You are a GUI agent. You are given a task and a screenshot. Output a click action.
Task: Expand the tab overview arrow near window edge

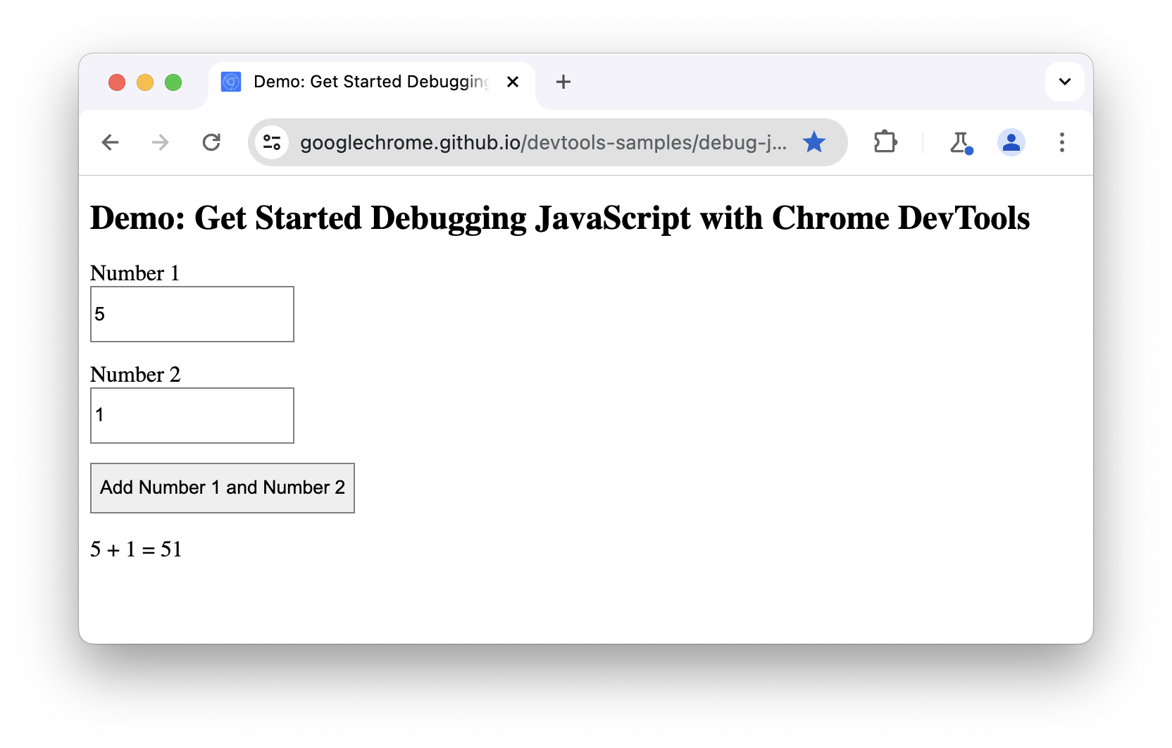(x=1064, y=82)
